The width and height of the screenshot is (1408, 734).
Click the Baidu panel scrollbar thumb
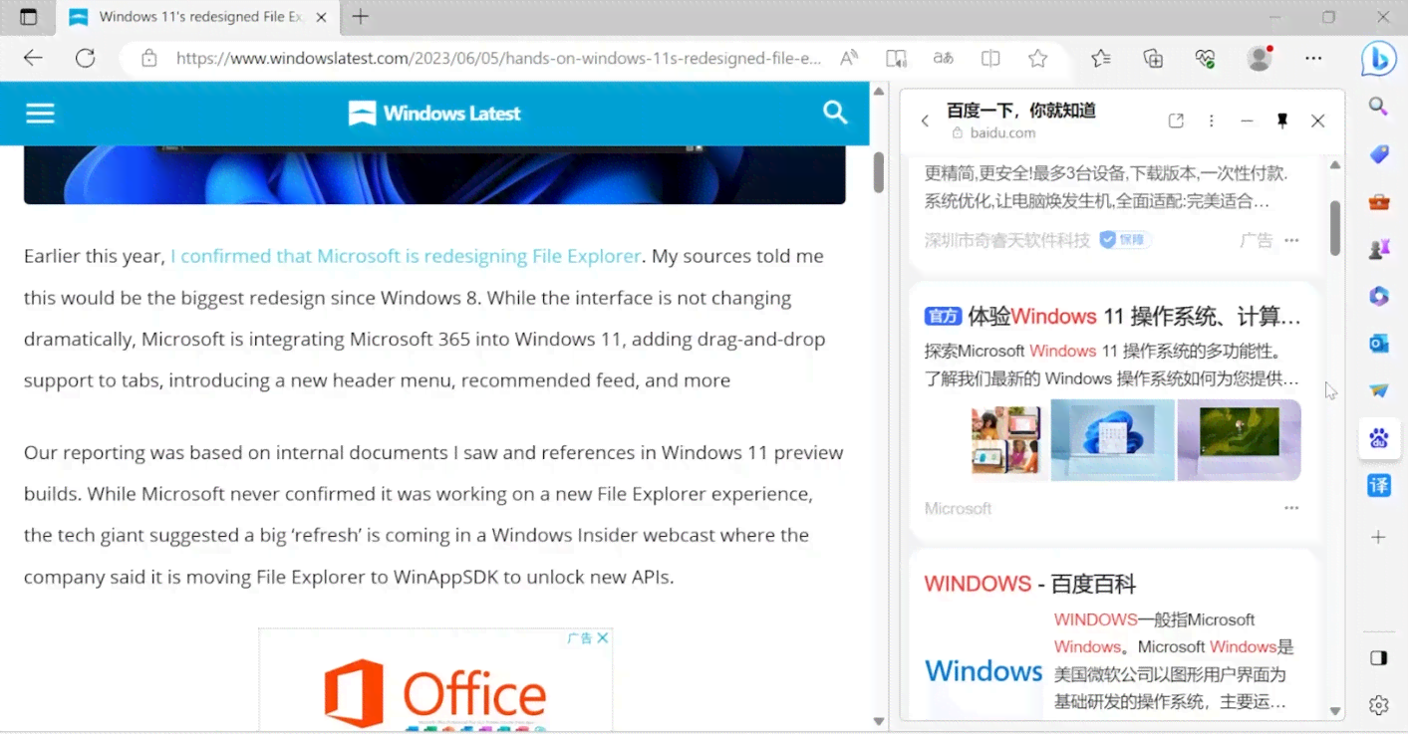[1335, 227]
